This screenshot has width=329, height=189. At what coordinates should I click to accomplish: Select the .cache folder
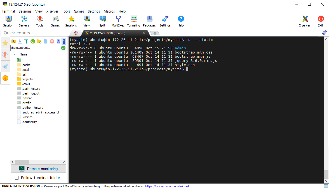tap(24, 65)
